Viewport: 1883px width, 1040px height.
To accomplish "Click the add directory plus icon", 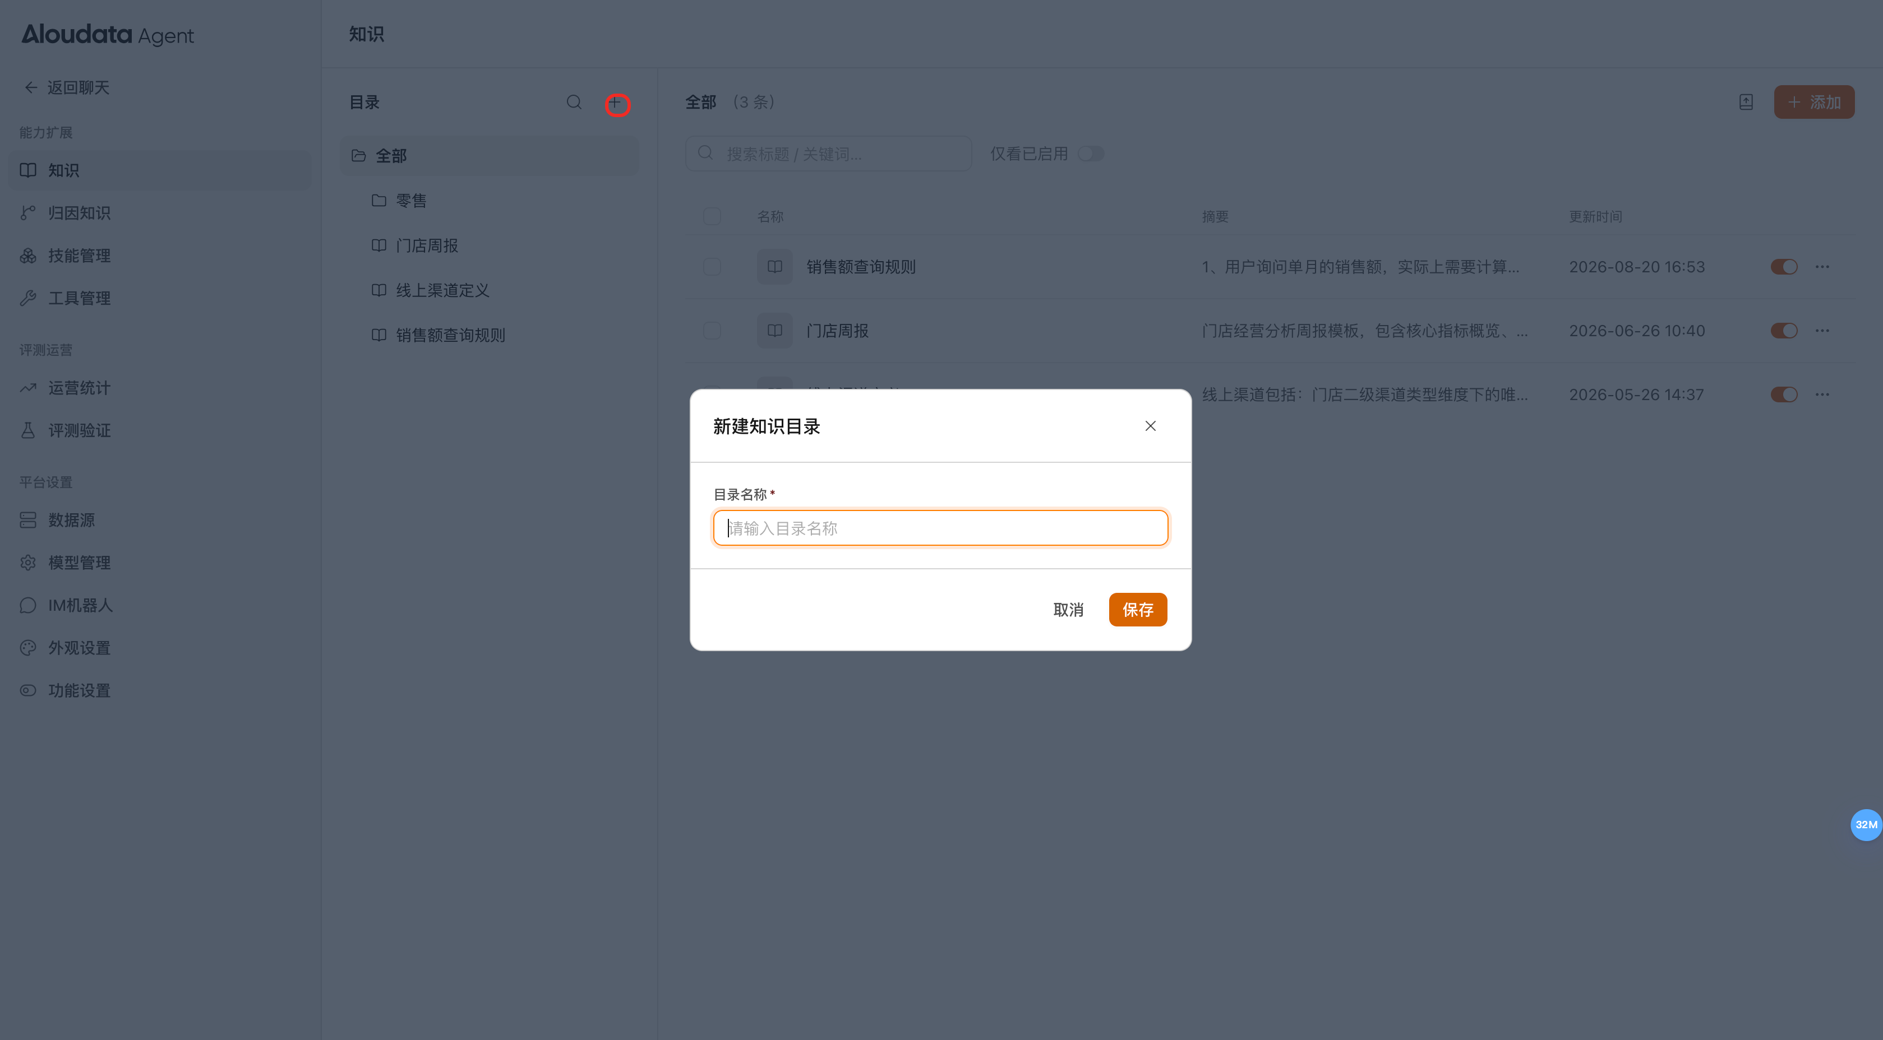I will (615, 102).
